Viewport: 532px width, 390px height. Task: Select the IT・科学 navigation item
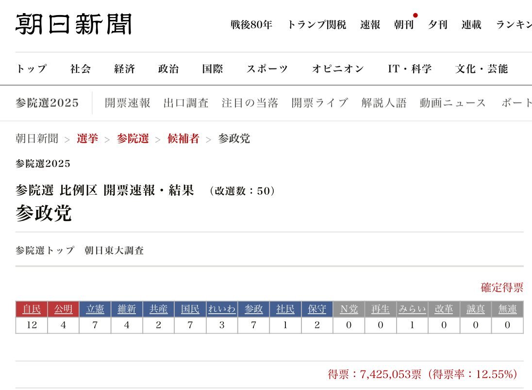point(410,68)
